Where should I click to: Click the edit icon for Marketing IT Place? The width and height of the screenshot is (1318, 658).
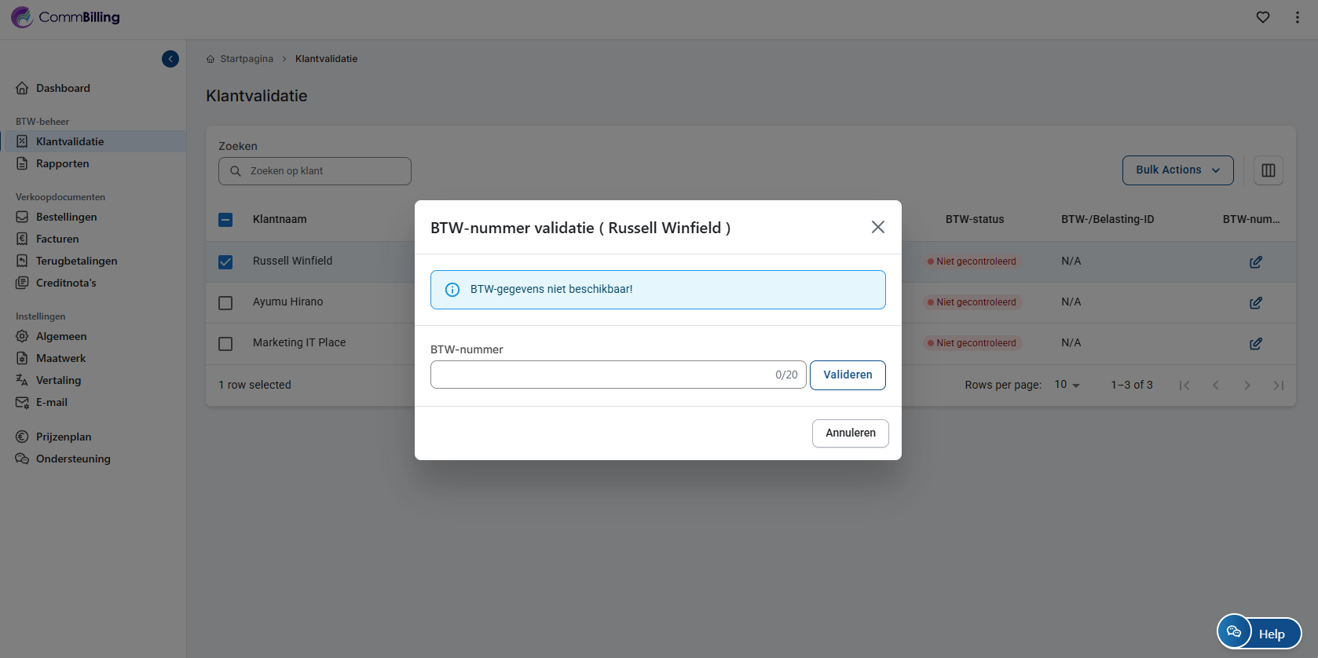pyautogui.click(x=1256, y=344)
